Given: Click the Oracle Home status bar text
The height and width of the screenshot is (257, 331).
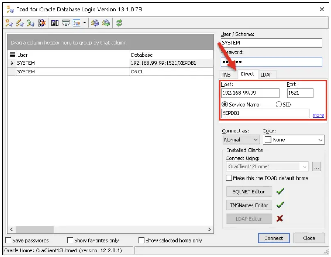Looking at the screenshot, I should pyautogui.click(x=63, y=250).
